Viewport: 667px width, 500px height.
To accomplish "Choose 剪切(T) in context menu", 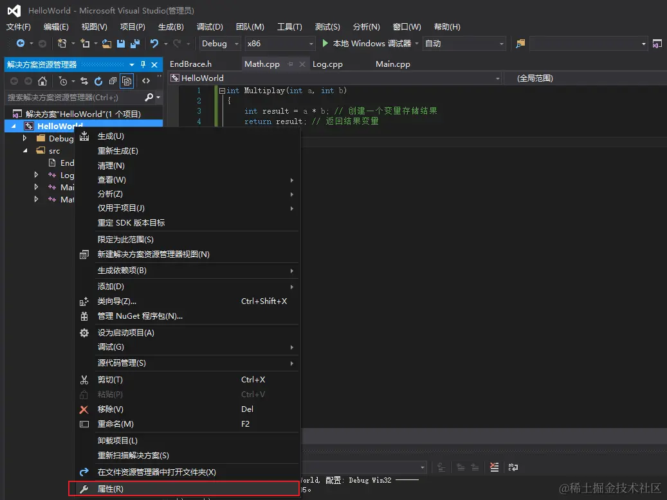I will point(187,380).
